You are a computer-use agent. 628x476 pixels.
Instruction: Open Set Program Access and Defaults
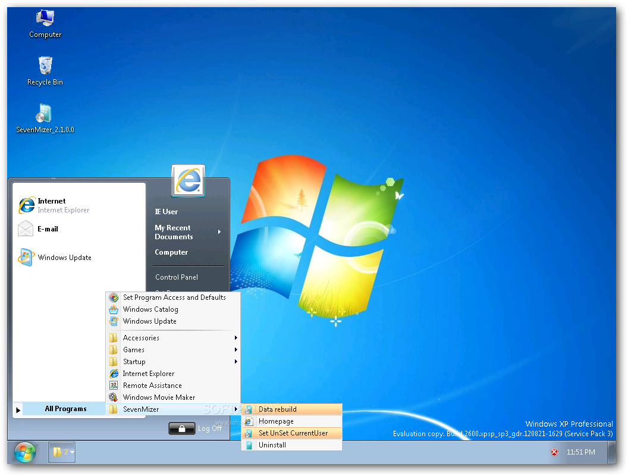click(x=173, y=297)
